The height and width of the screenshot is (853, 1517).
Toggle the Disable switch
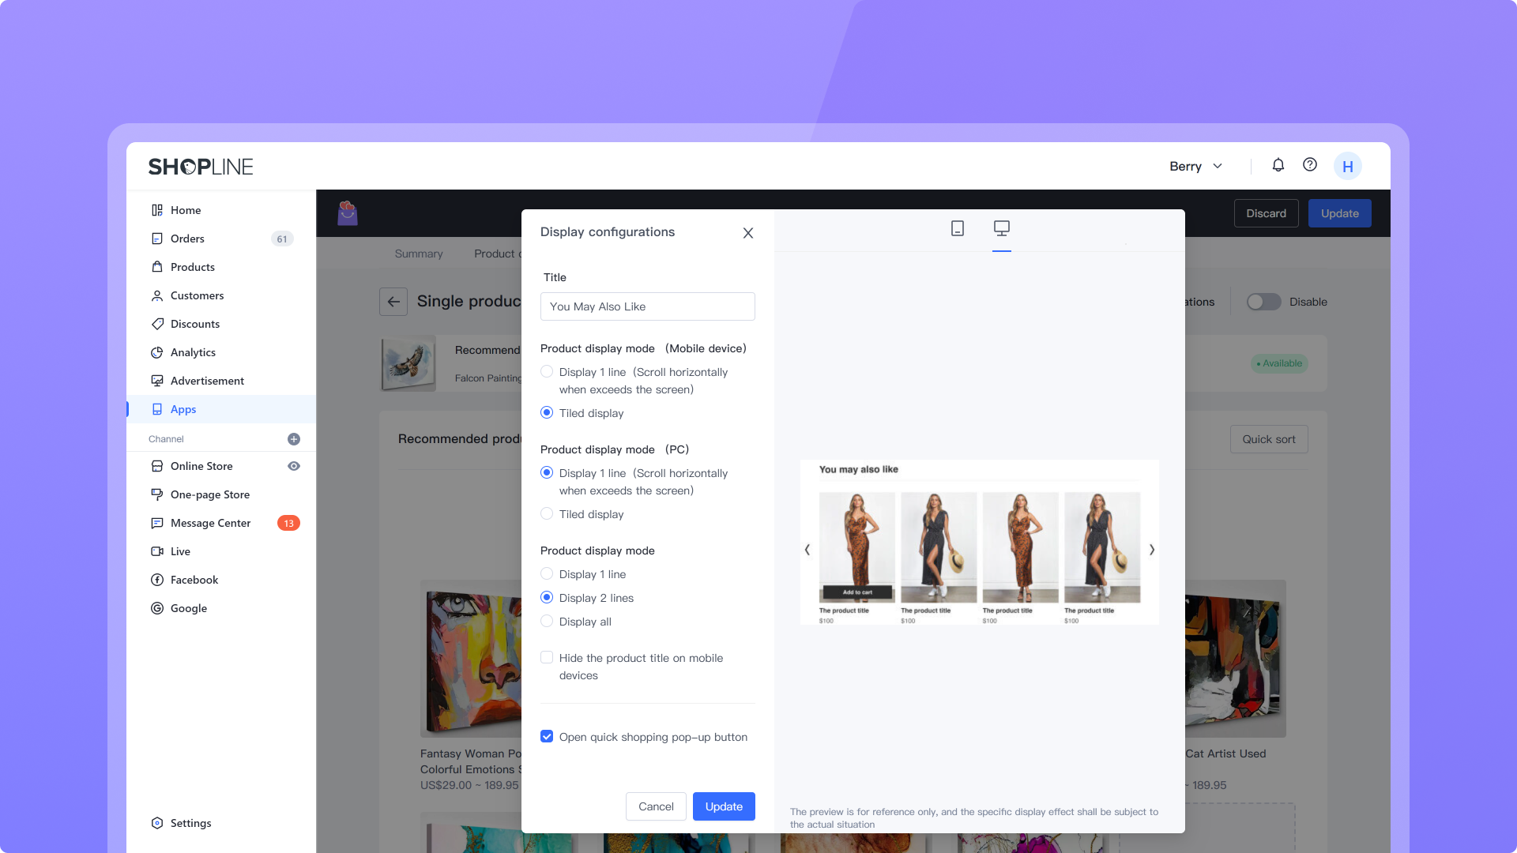(1263, 302)
